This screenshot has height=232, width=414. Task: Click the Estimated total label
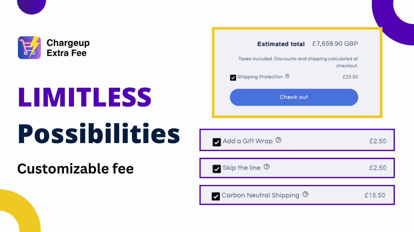point(280,44)
